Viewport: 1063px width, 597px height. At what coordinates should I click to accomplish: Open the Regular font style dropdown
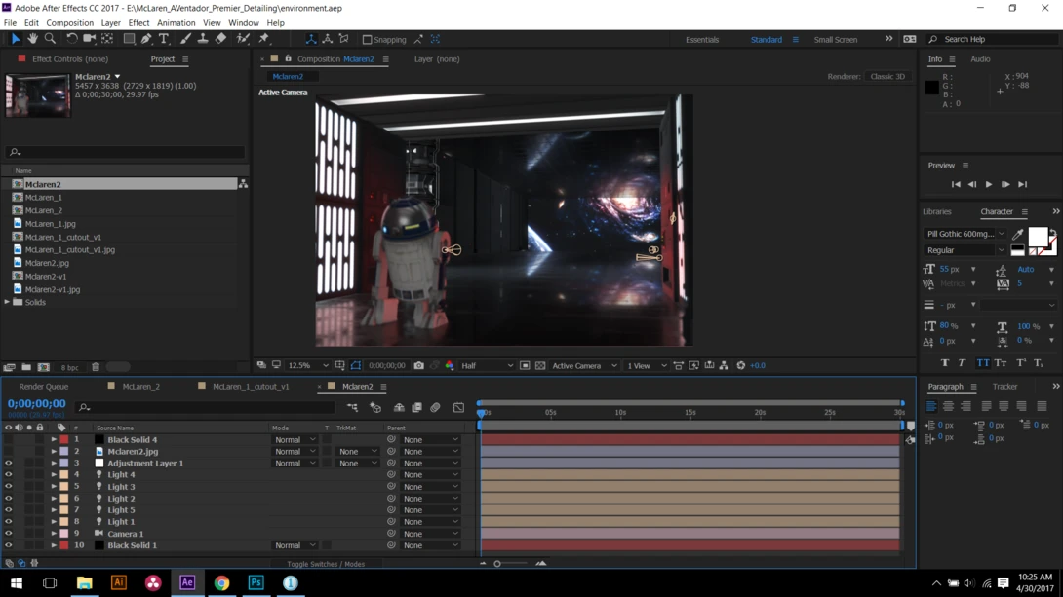pos(965,250)
